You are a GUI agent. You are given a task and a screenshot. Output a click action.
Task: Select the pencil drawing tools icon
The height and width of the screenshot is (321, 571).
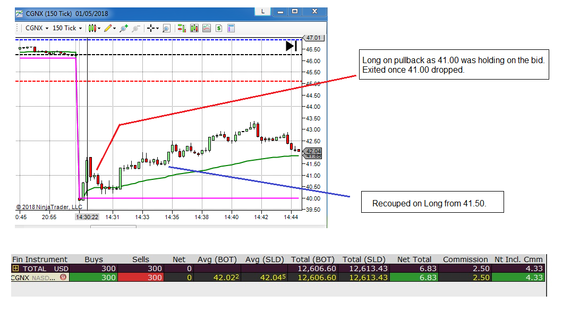[108, 28]
